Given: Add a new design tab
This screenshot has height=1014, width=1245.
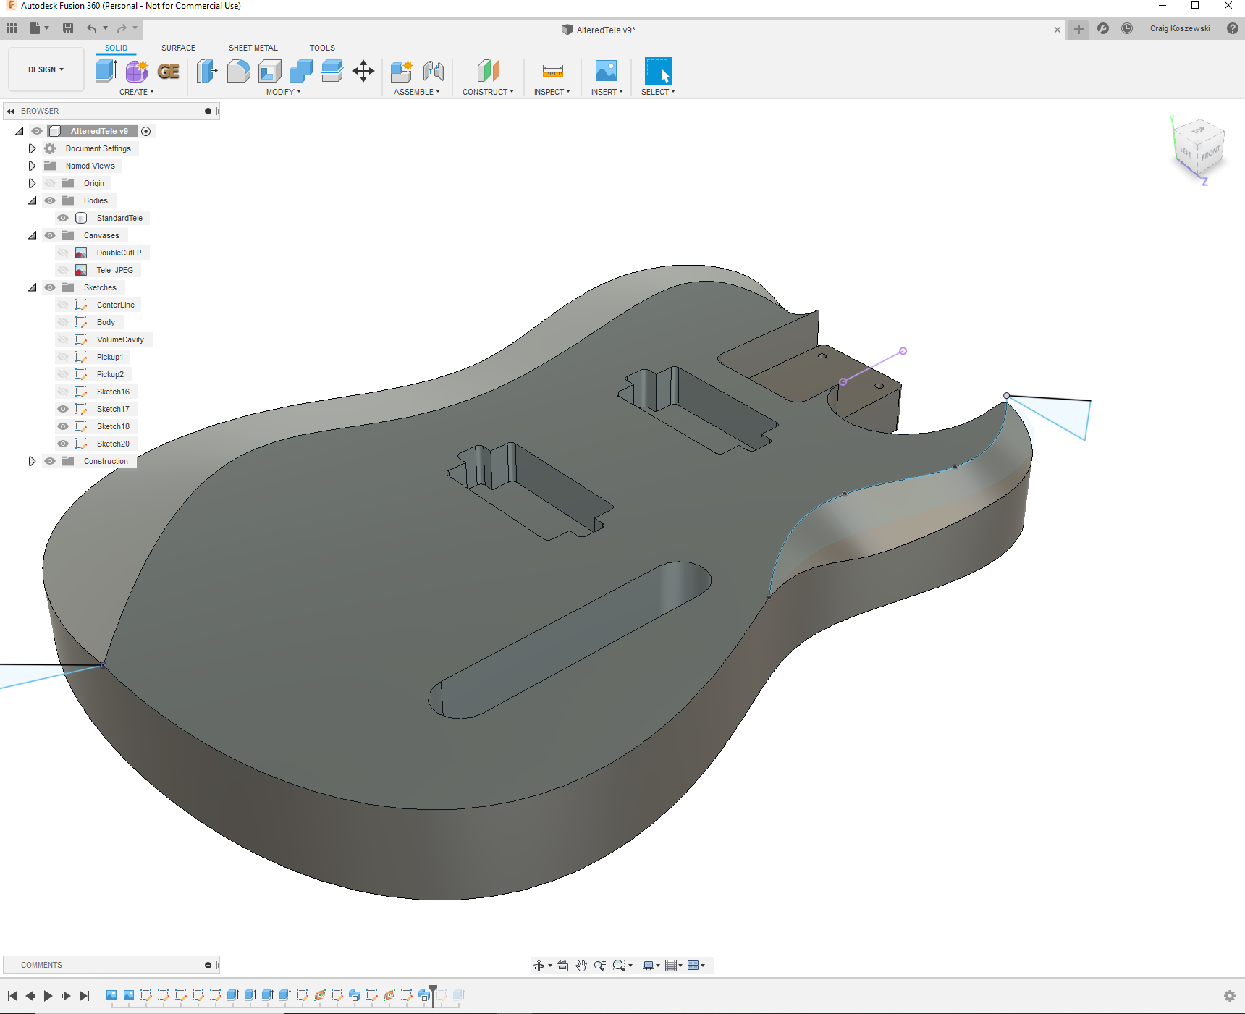Looking at the screenshot, I should coord(1079,29).
